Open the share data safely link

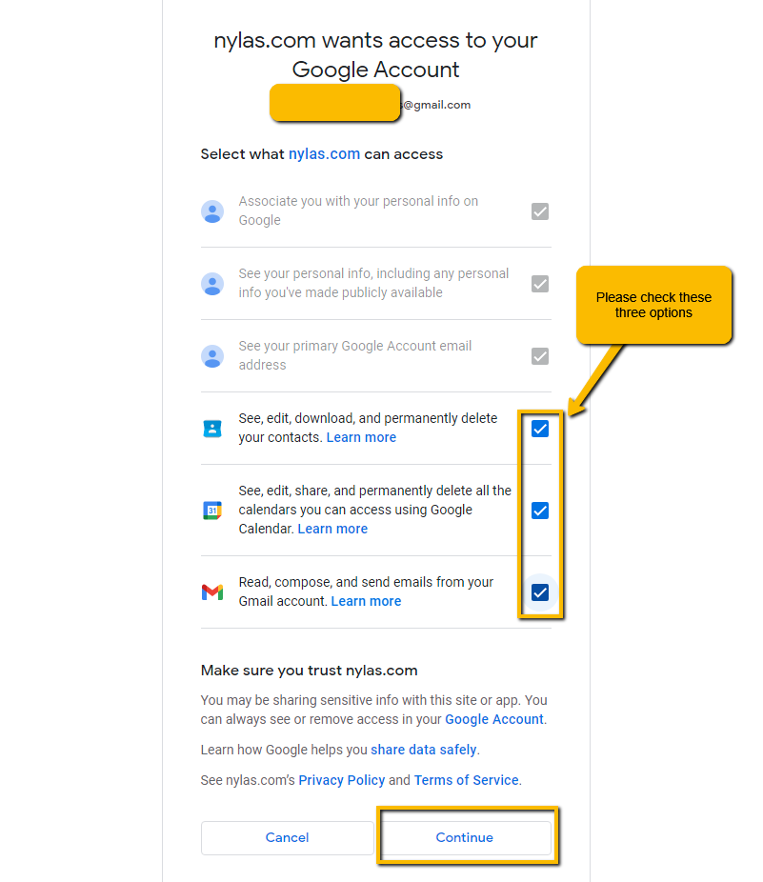(423, 750)
